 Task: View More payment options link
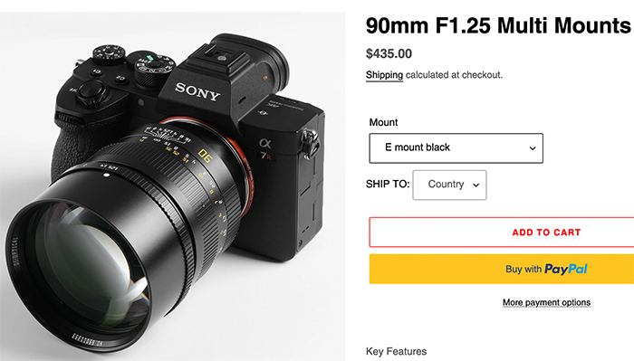(x=546, y=302)
